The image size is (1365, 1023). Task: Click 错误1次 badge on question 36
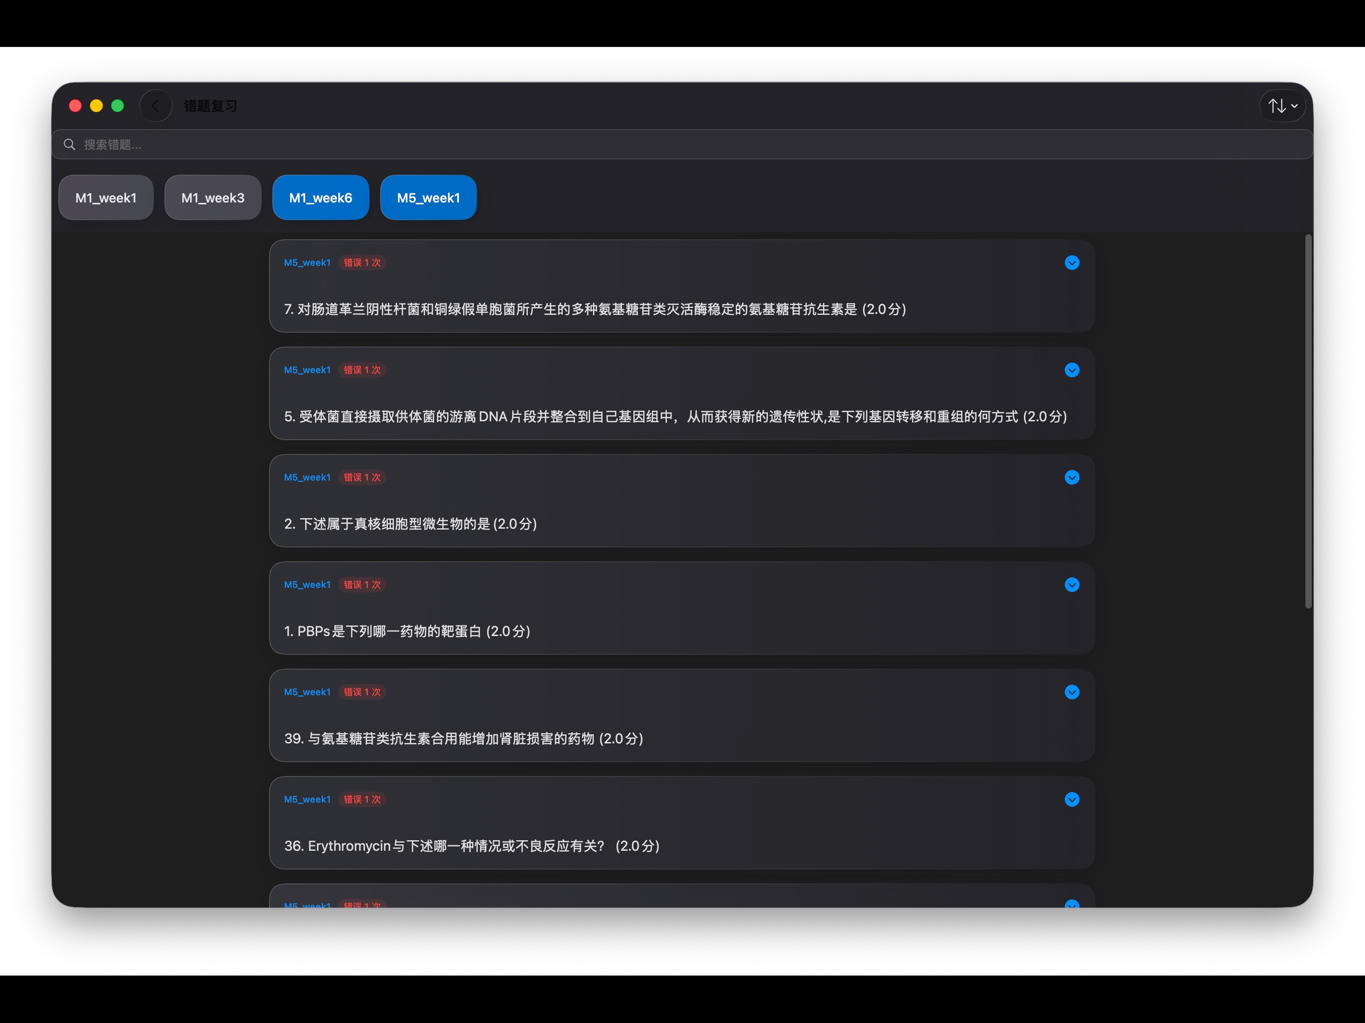pyautogui.click(x=362, y=800)
